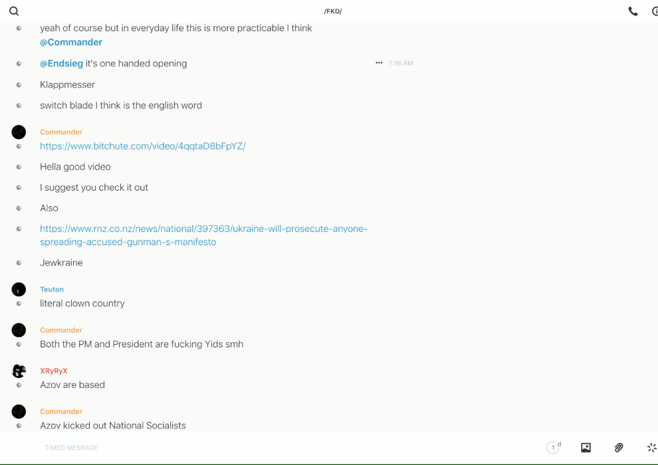This screenshot has width=658, height=465.
Task: Click the Teuton sender name
Action: 52,290
